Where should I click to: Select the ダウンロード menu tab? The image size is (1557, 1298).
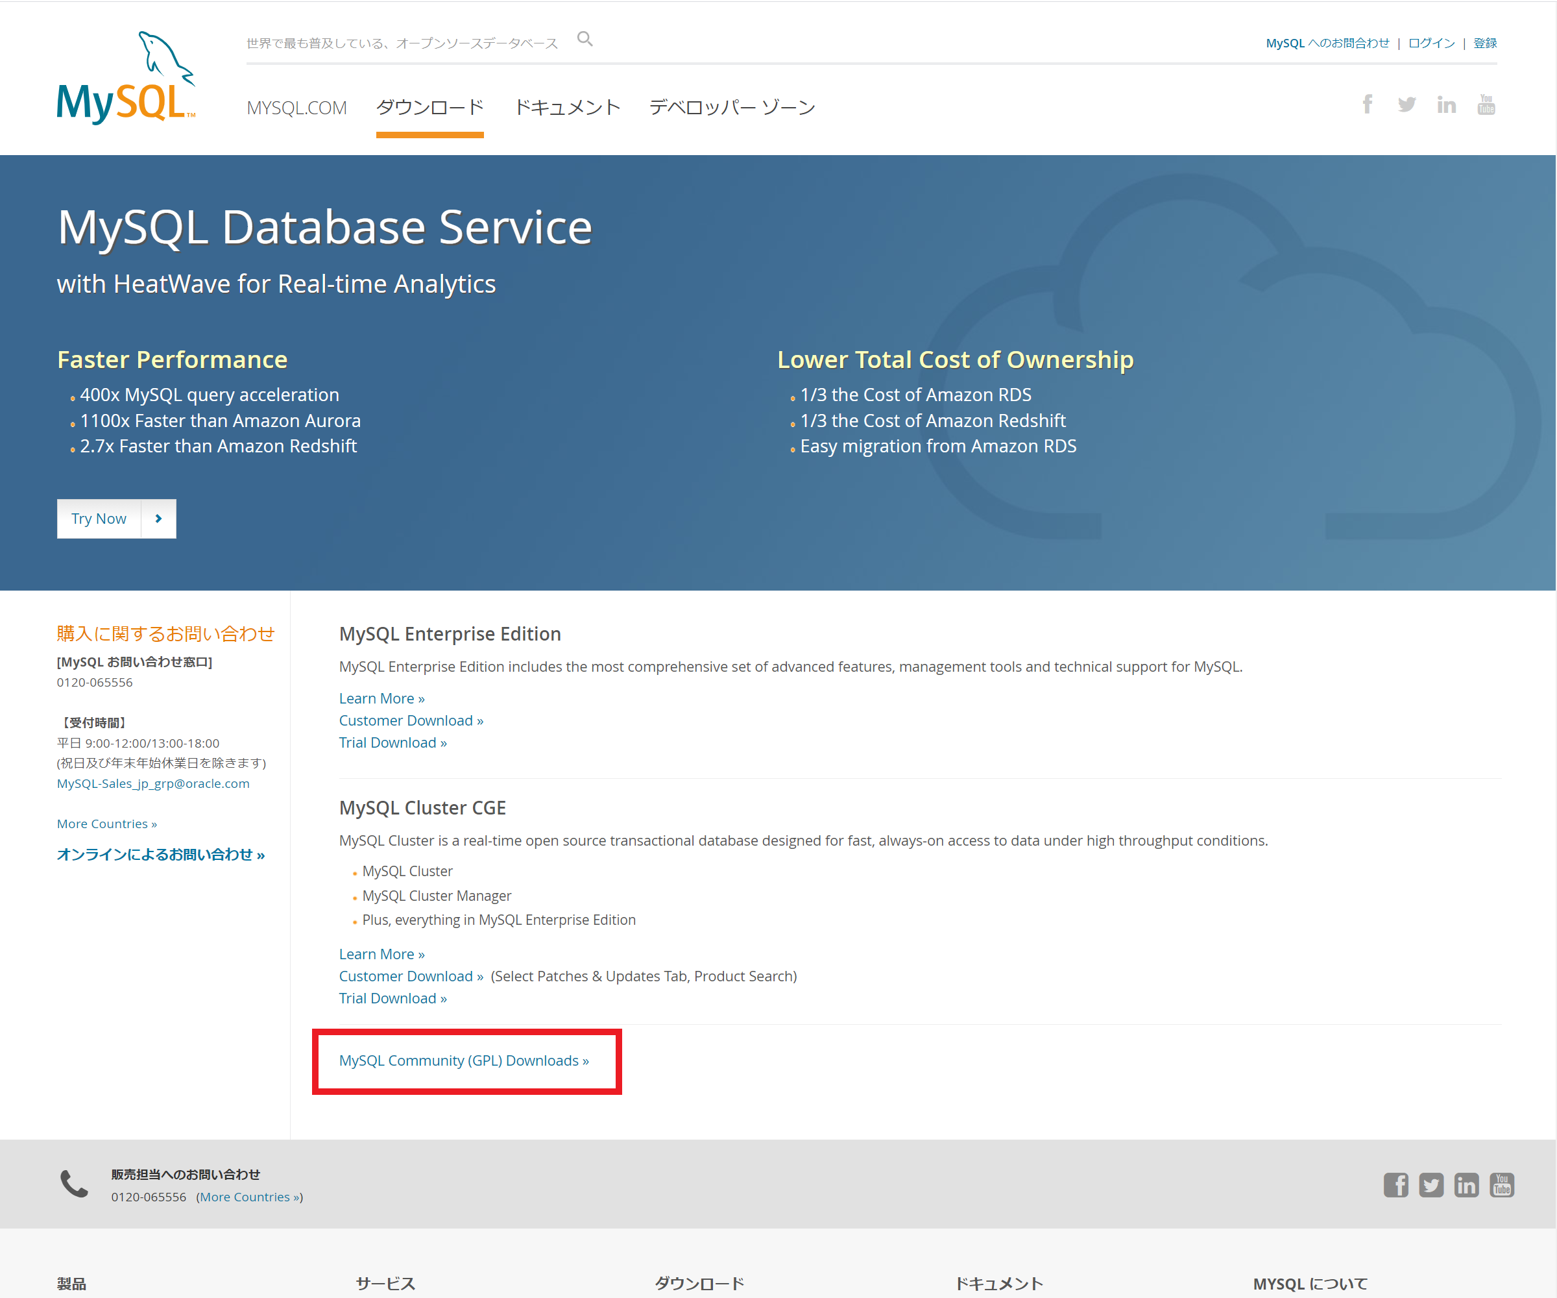point(430,108)
